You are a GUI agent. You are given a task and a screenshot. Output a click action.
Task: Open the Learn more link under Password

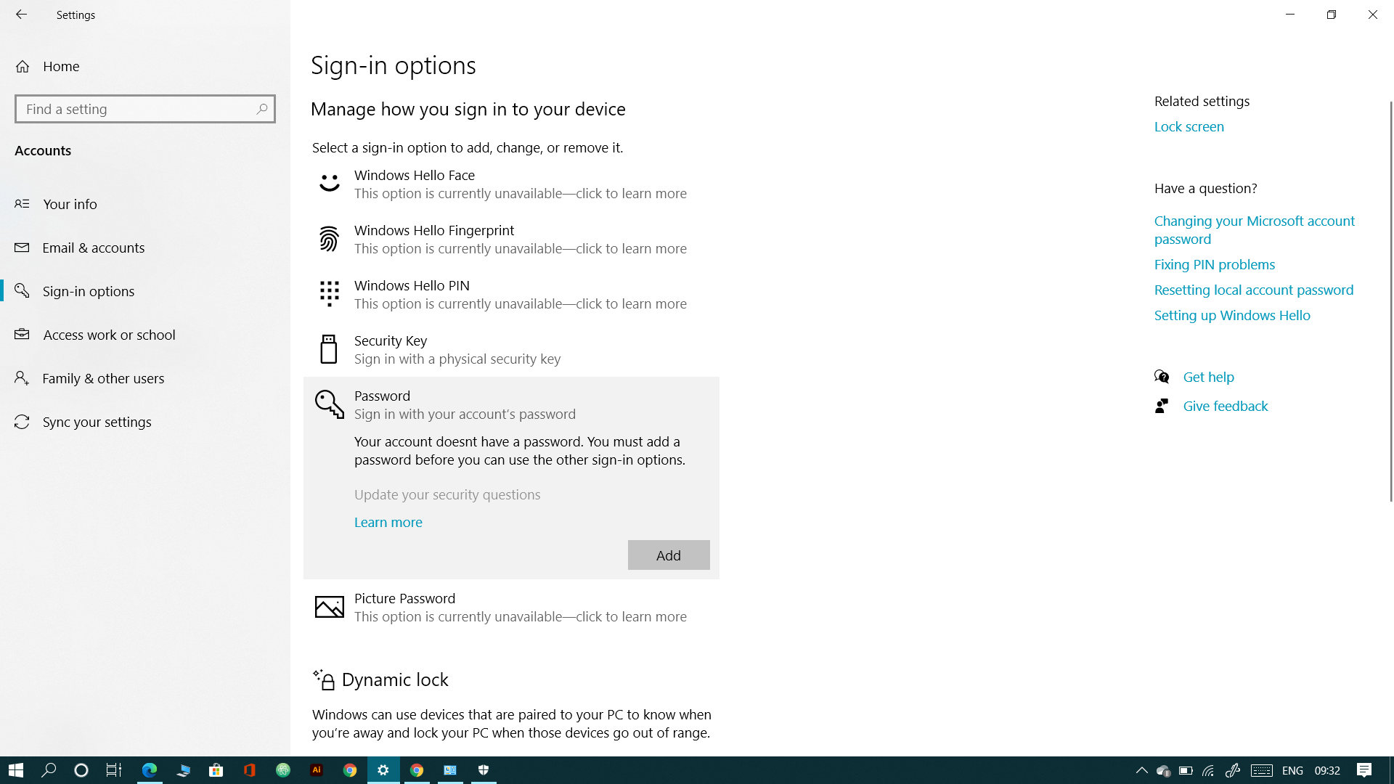click(x=388, y=522)
